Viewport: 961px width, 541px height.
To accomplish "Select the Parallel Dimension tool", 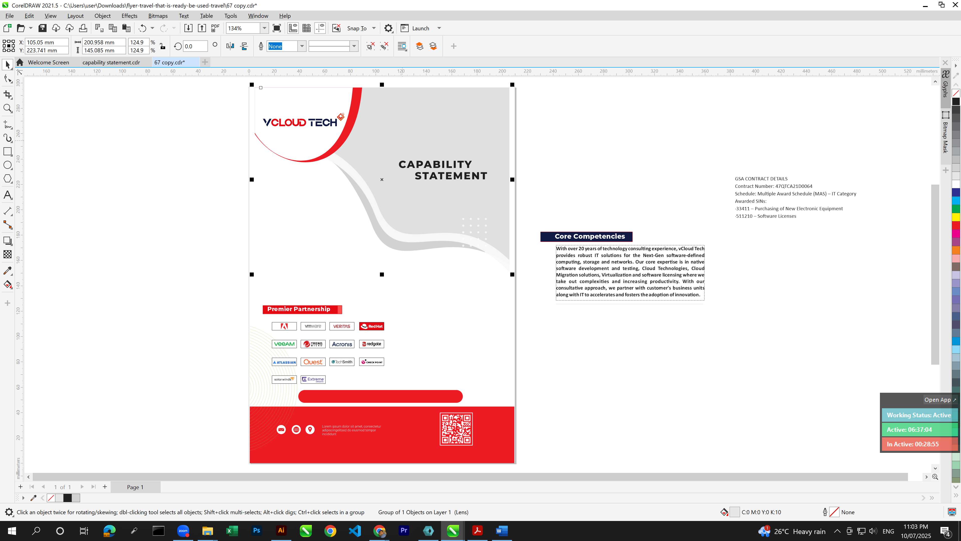I will pos(8,211).
